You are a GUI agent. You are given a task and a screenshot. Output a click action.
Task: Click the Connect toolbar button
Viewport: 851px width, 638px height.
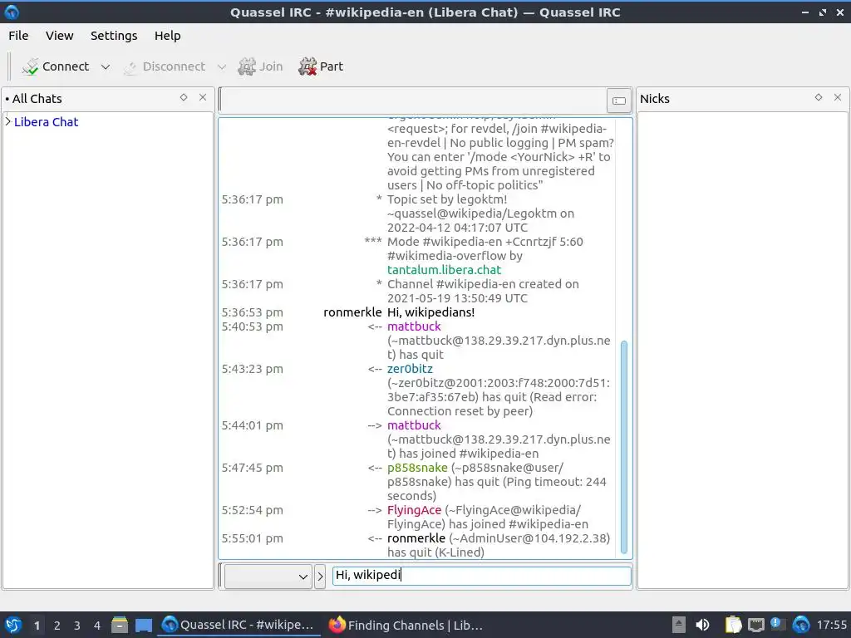(56, 66)
